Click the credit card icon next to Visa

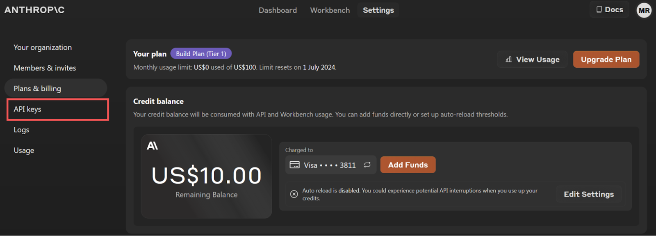(x=294, y=165)
